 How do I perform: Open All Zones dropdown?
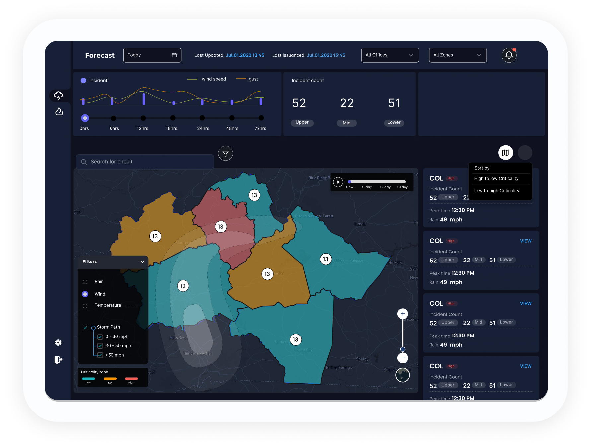point(458,55)
